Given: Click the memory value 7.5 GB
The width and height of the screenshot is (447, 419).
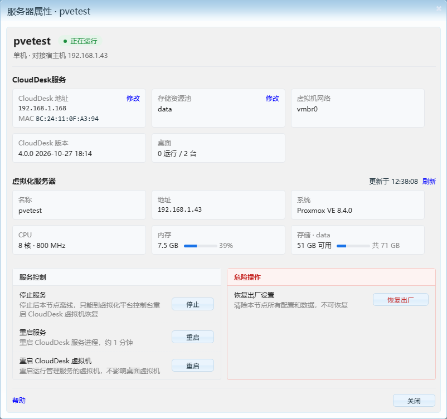Looking at the screenshot, I should click(x=168, y=246).
